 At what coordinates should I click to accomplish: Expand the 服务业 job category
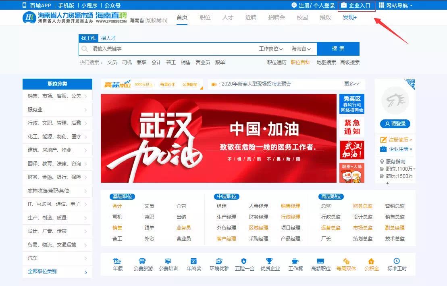pos(57,110)
